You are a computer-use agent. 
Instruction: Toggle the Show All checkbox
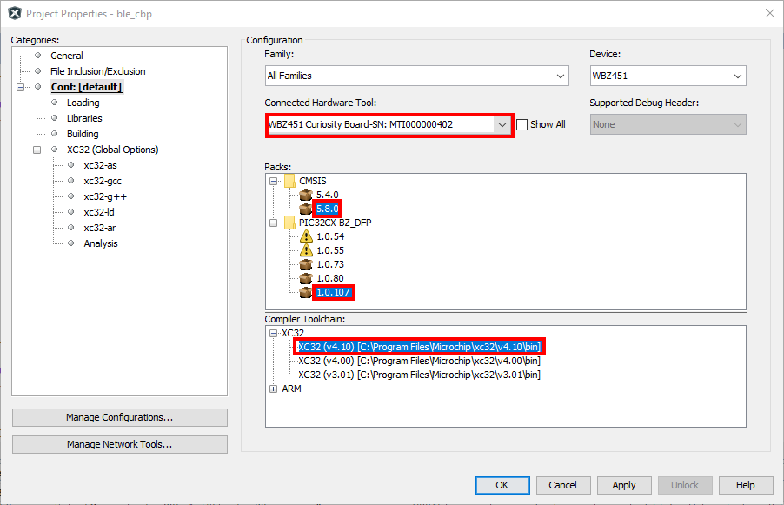coord(522,124)
